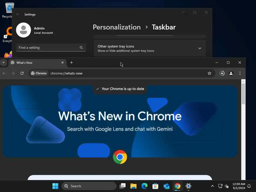Click Chrome icon on taskbar
The height and width of the screenshot is (192, 256).
point(177,186)
